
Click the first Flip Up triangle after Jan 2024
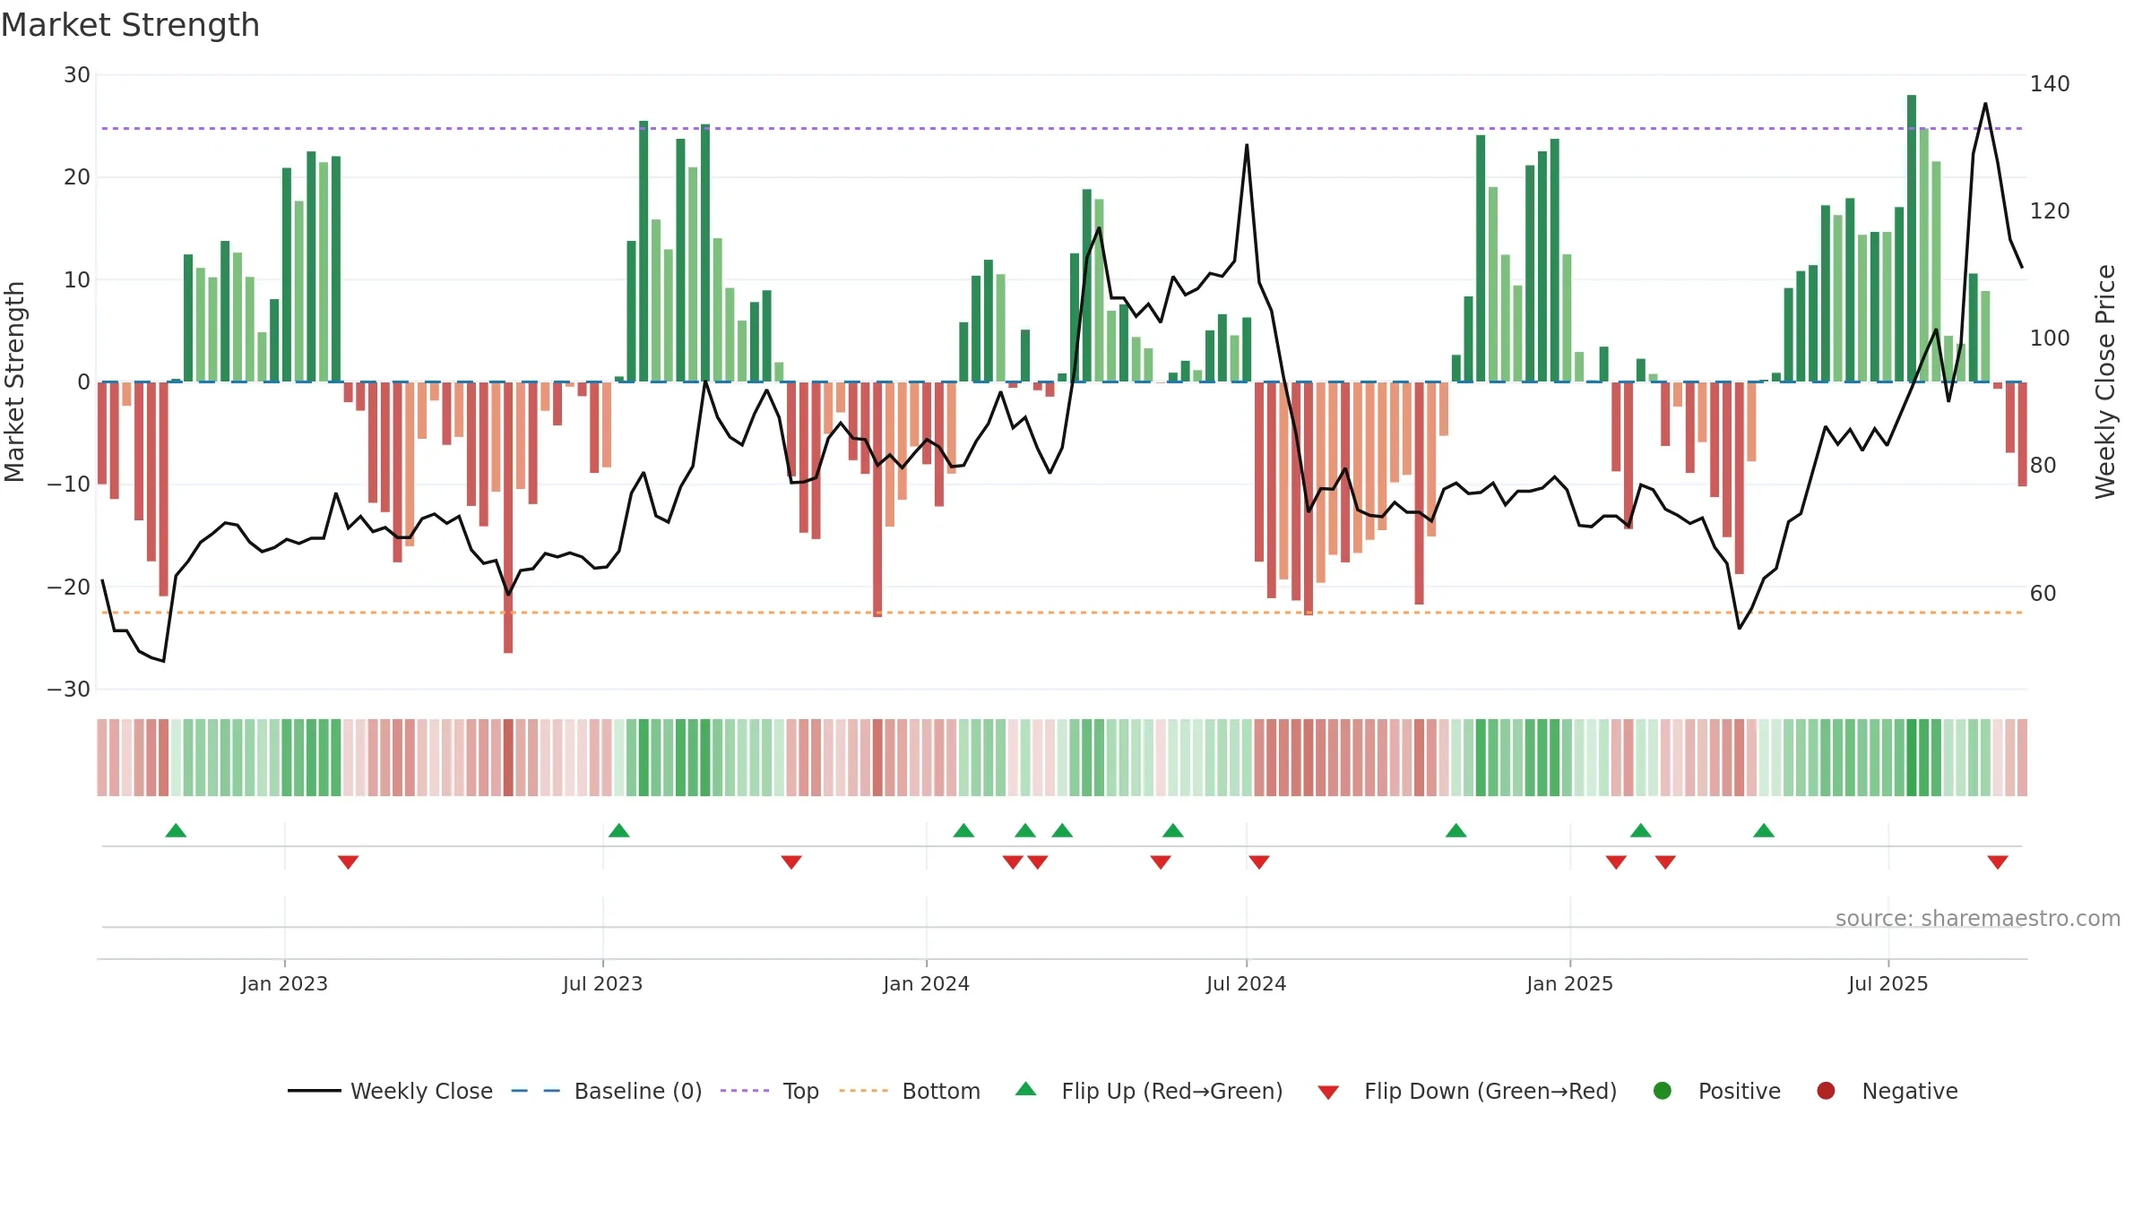[963, 831]
